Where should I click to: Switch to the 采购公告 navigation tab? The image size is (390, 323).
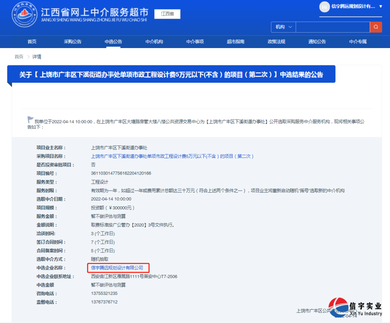click(72, 42)
